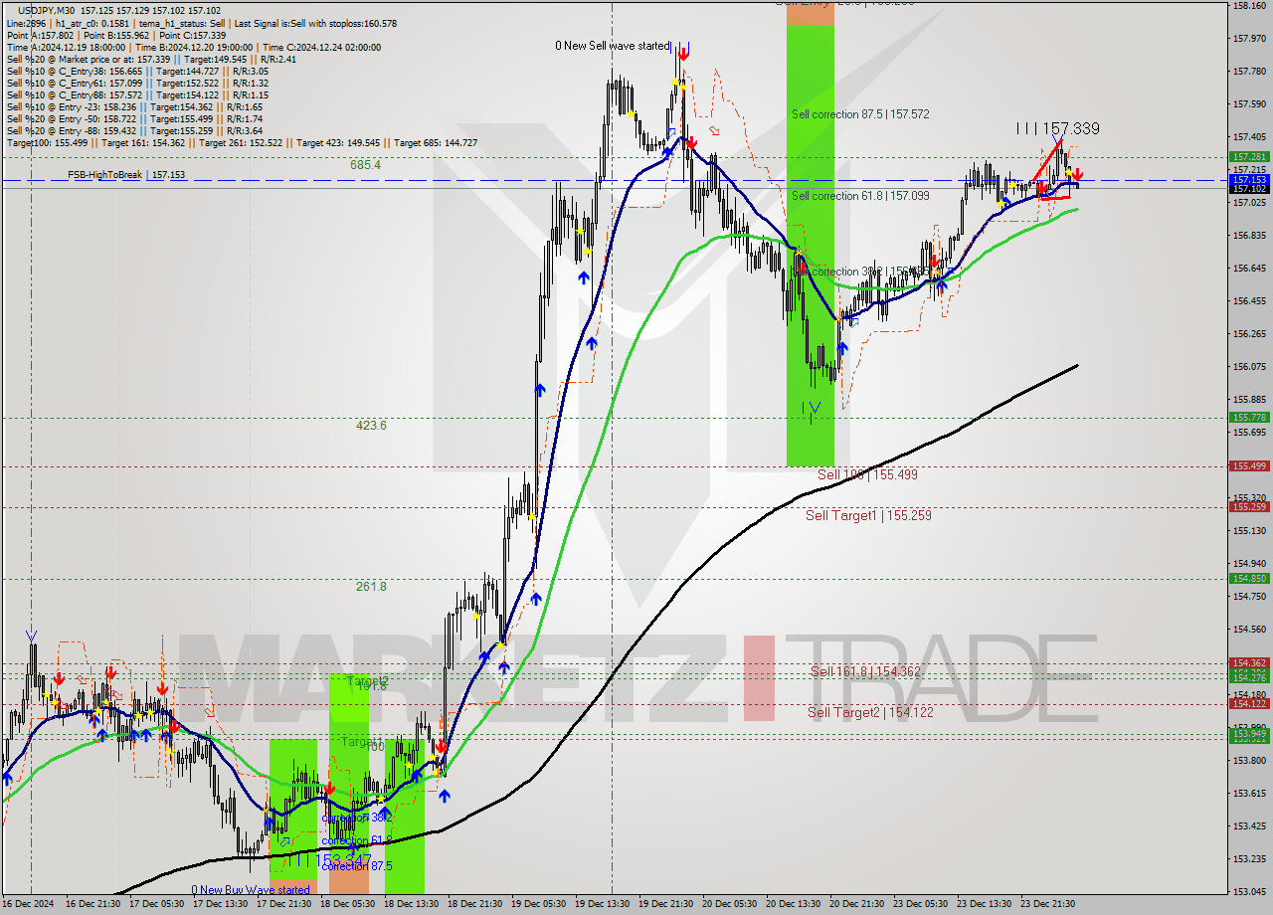Image resolution: width=1273 pixels, height=915 pixels.
Task: Select the '23 Dec 21:30' time axis label
Action: tap(1050, 905)
